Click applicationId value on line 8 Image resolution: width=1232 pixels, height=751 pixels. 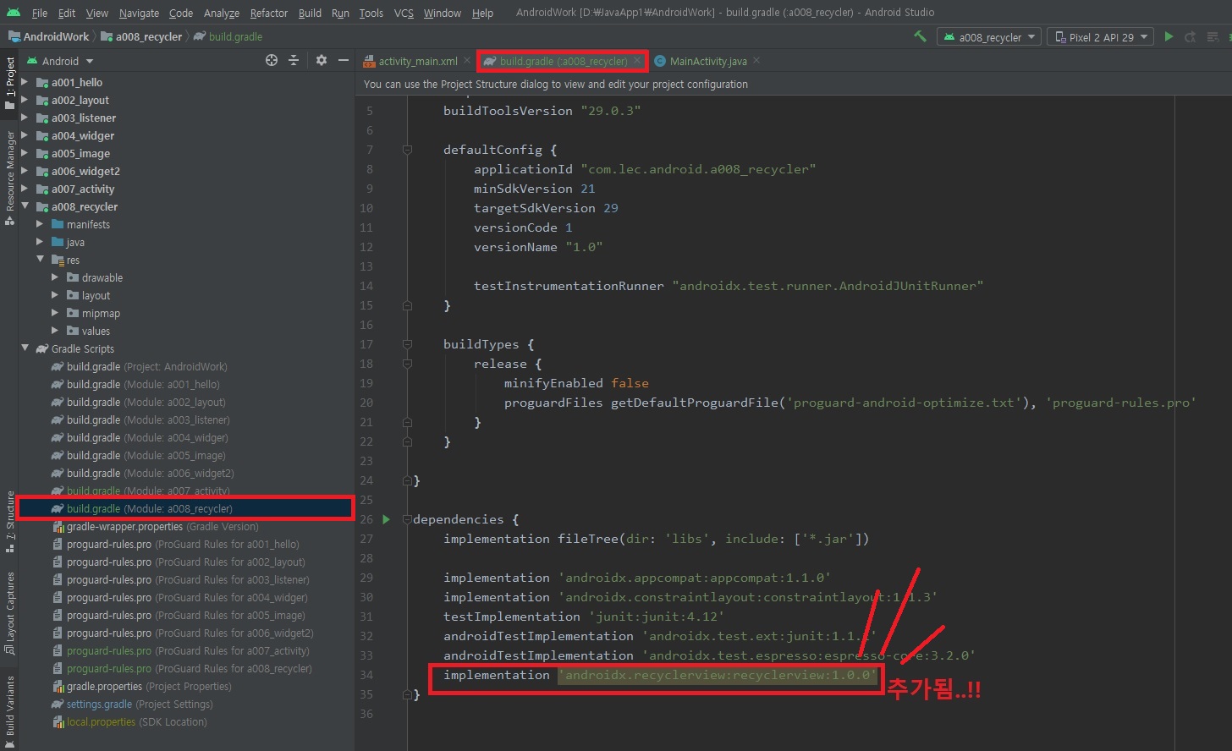coord(698,169)
